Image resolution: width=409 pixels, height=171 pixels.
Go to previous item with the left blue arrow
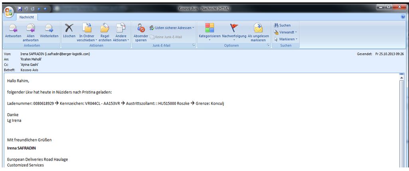click(x=39, y=9)
